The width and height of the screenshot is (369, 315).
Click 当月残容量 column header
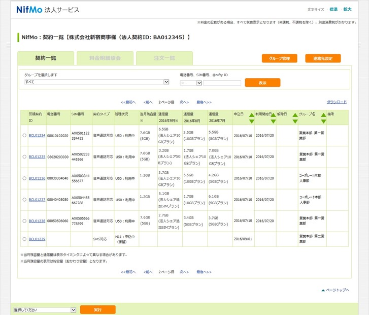pyautogui.click(x=148, y=117)
